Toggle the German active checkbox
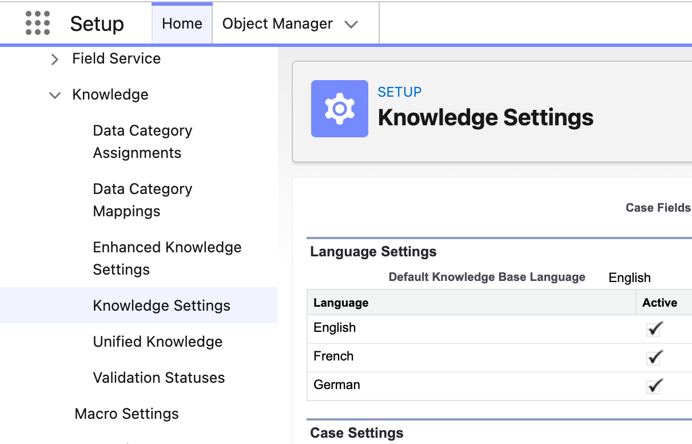Viewport: 692px width, 444px height. (x=654, y=386)
